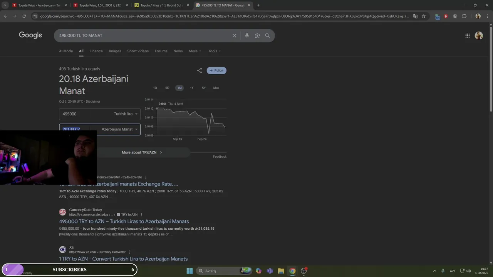Screen dimensions: 493x277
Task: Bookmark this page with star icon
Action: (424, 16)
